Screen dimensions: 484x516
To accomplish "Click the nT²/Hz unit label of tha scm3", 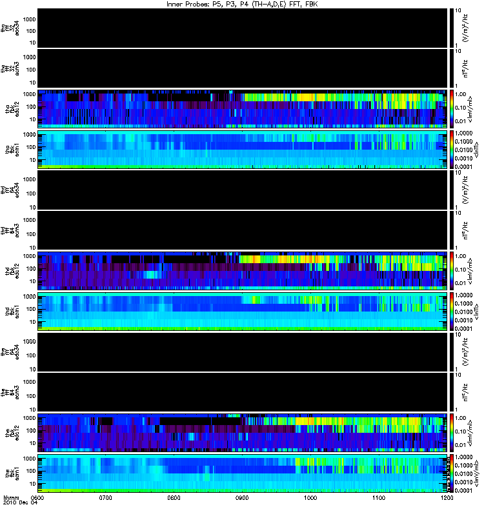I will pos(466,68).
